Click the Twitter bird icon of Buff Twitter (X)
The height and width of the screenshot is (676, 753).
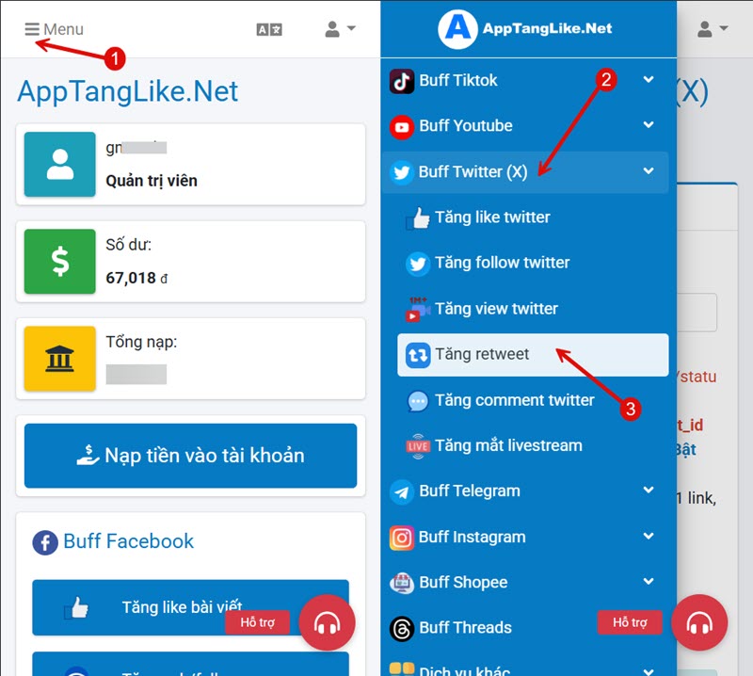coord(402,172)
